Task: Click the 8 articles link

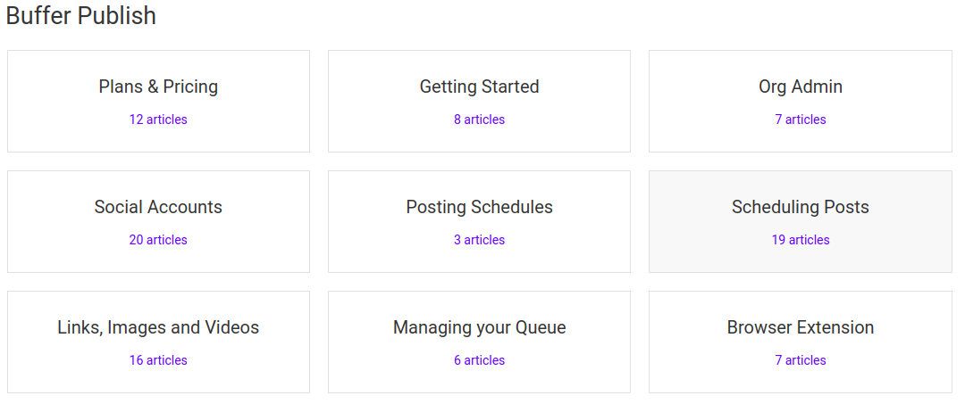Action: [x=479, y=120]
